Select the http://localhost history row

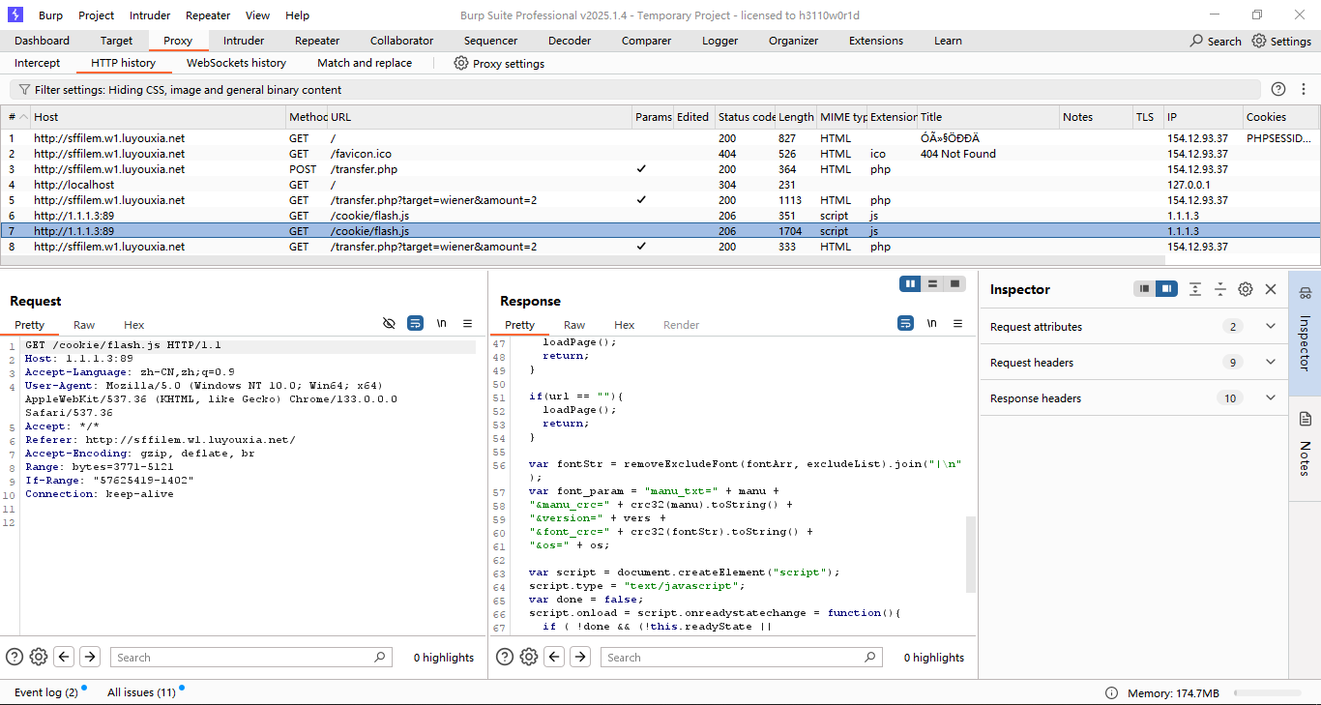point(660,185)
